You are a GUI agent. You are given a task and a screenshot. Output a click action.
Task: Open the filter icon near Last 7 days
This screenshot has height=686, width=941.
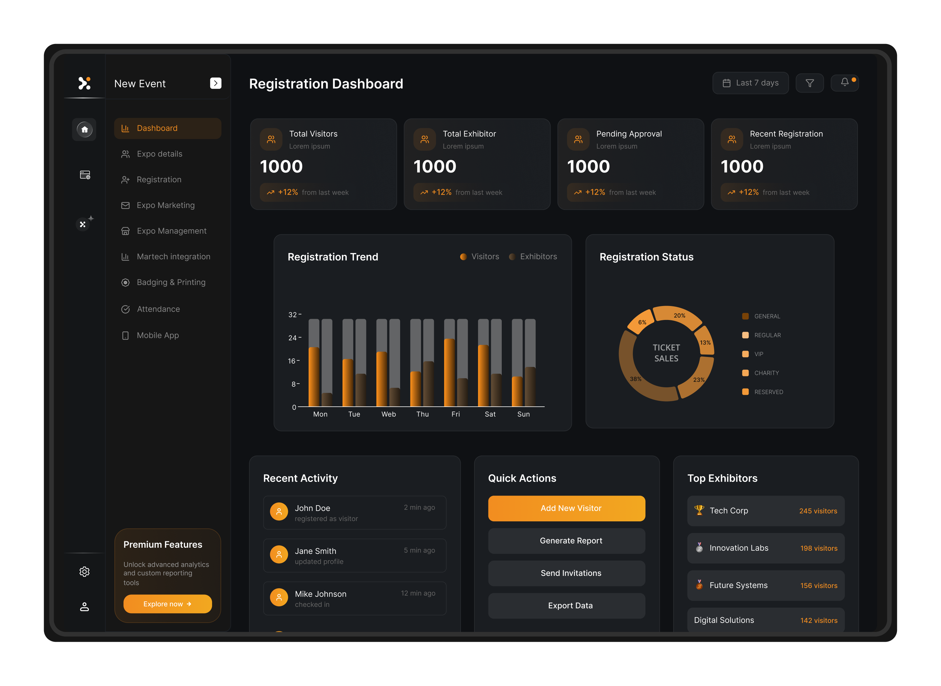pyautogui.click(x=810, y=82)
